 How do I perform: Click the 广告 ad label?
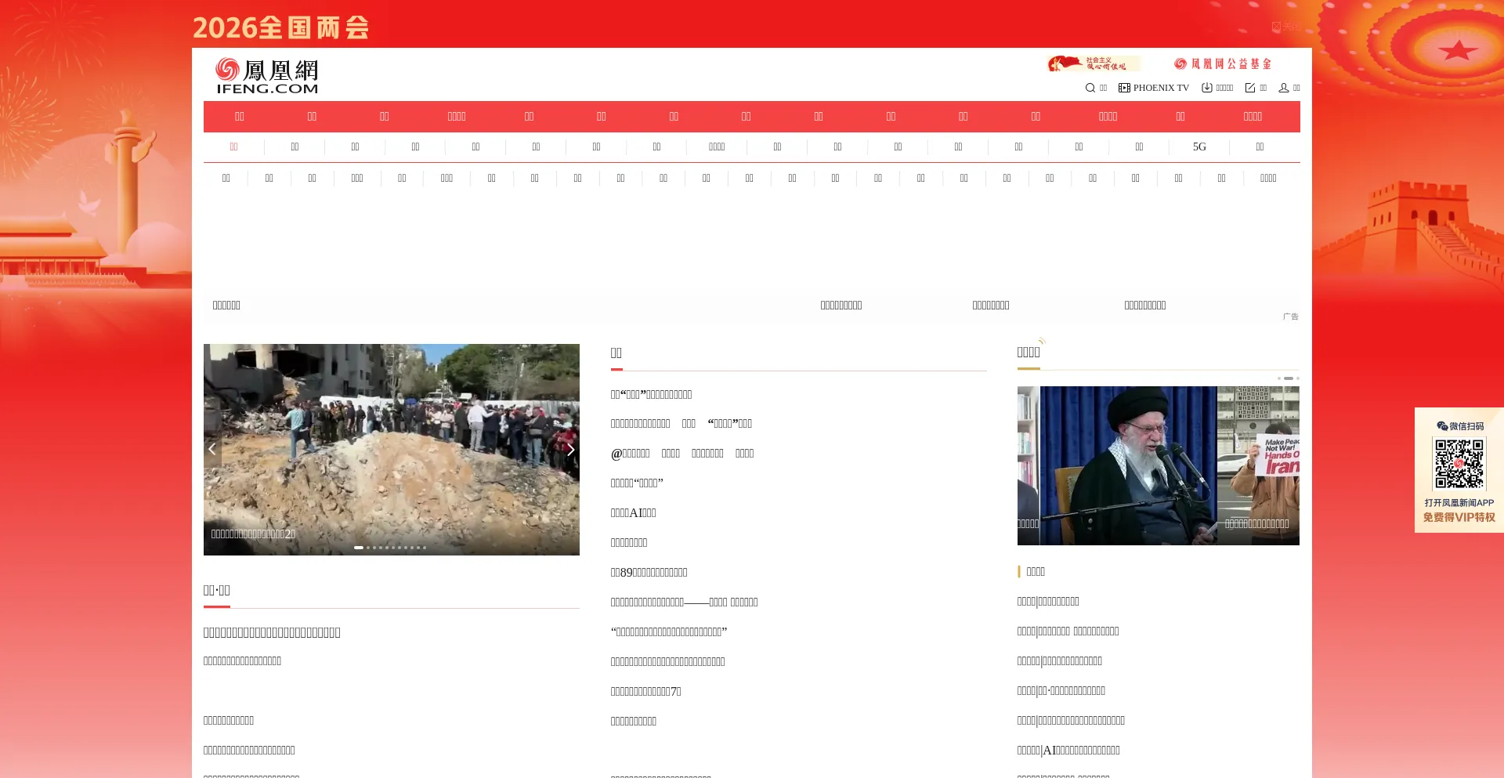point(1291,317)
